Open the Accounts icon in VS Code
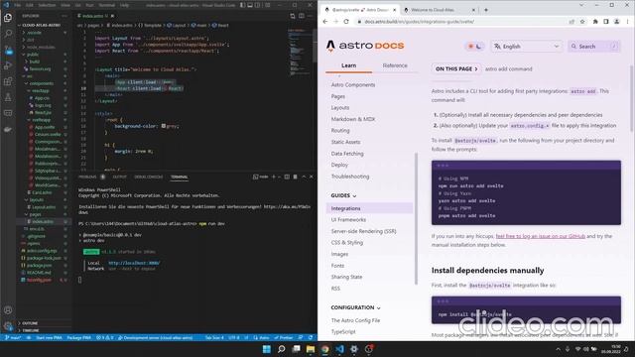The image size is (635, 357). click(8, 310)
